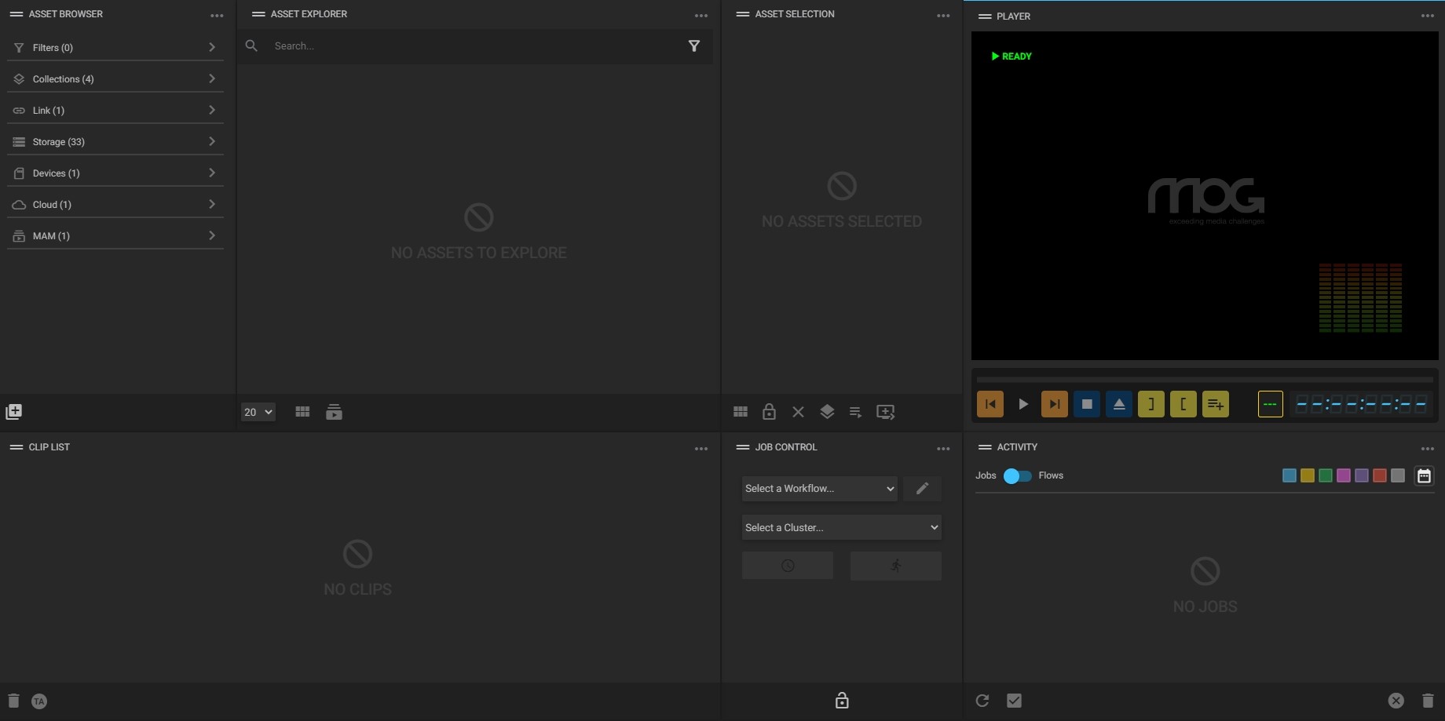Add clip to list with playlist-add button

[x=1216, y=404]
